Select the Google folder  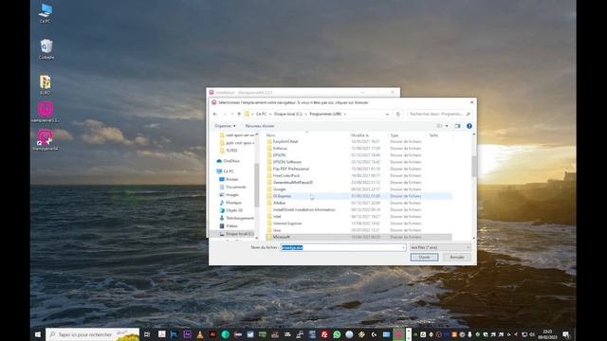click(x=279, y=189)
